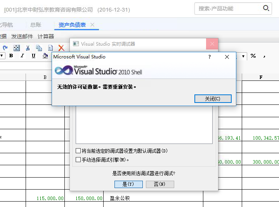Close the Visual Studio 实时调试器 window
279x207 pixels.
click(x=212, y=44)
